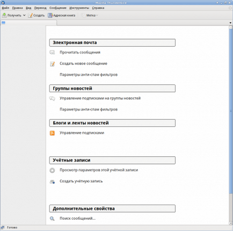Click the Прочитать сообщения link
Viewport: 233px width, 231px height.
tap(80, 52)
